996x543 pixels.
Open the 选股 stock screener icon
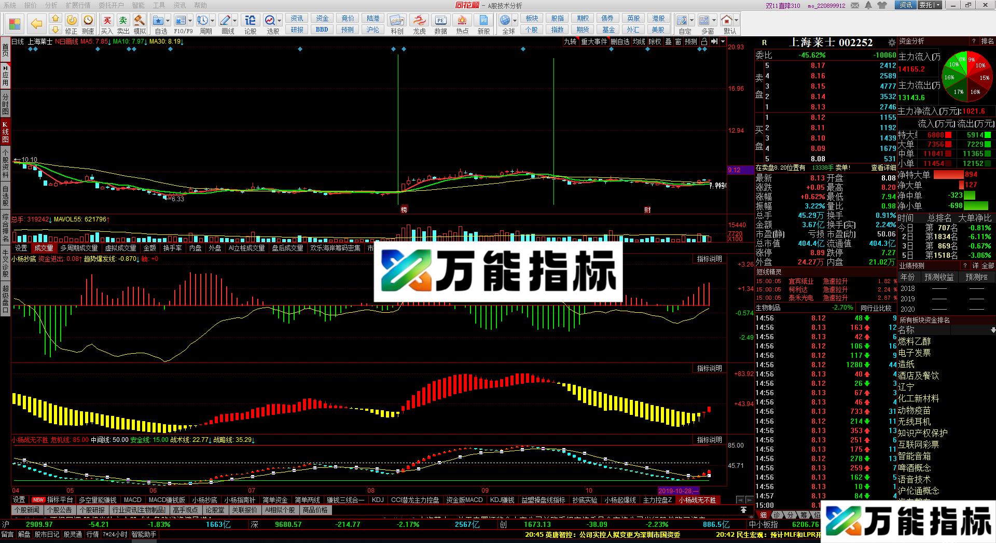point(270,21)
